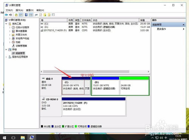The width and height of the screenshot is (189, 140).
Task: Click the Help question mark toolbar icon
Action: tap(26, 15)
